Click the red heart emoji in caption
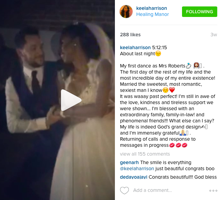The image size is (222, 200). (x=172, y=90)
